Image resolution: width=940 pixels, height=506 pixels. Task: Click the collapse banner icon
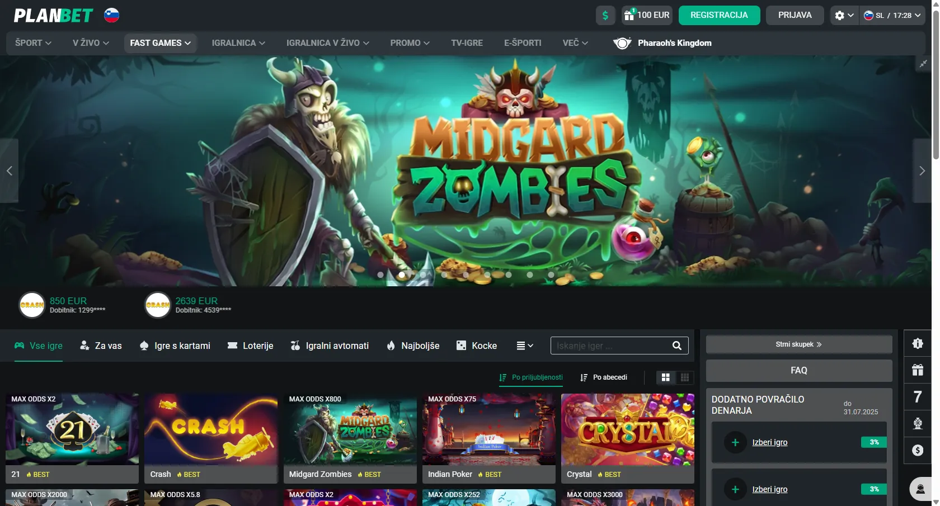(x=923, y=64)
